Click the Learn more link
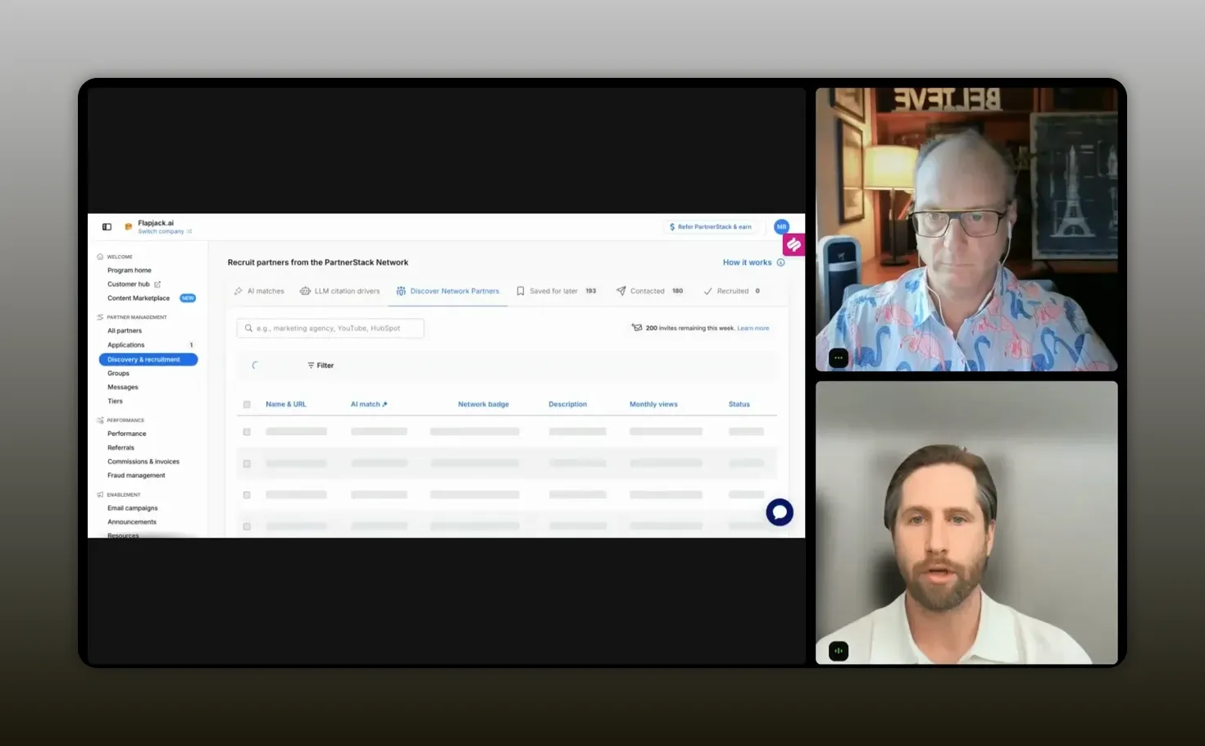Screen dimensions: 1205x746 coord(753,328)
